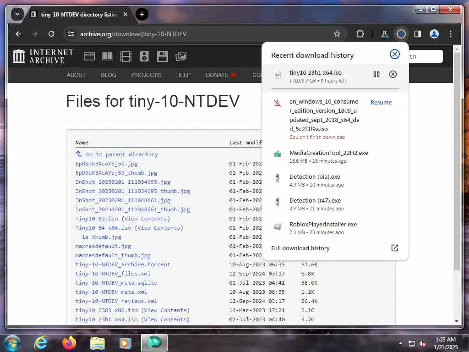Open RobloxPlayerInstaller.exe download entry
Viewport: 469px width, 352px height.
[335, 228]
